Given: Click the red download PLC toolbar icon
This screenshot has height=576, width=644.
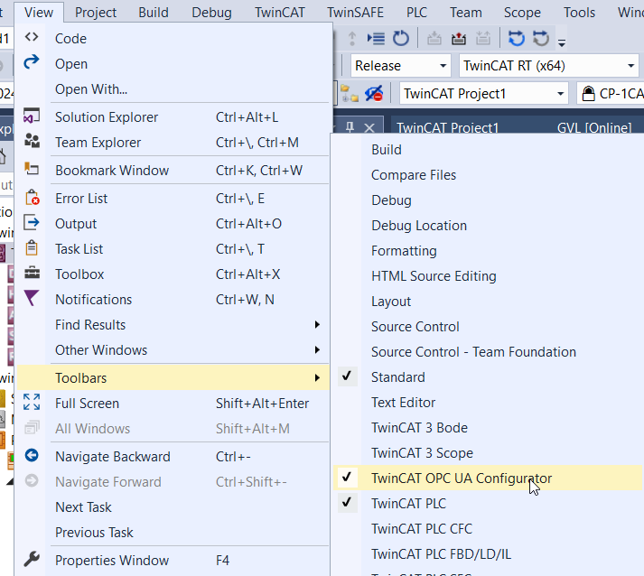Looking at the screenshot, I should click(x=459, y=39).
